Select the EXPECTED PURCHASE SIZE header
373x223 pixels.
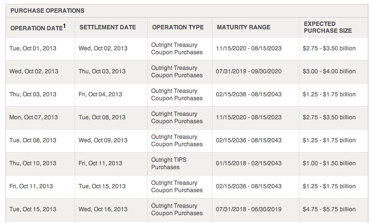click(x=327, y=27)
